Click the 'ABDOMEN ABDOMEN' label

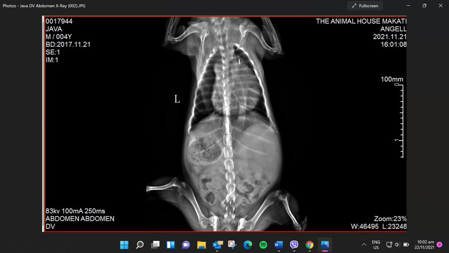point(80,219)
